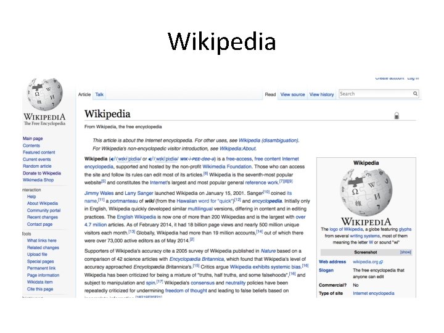Click the search magnifier icon
The image size is (444, 333).
415,94
